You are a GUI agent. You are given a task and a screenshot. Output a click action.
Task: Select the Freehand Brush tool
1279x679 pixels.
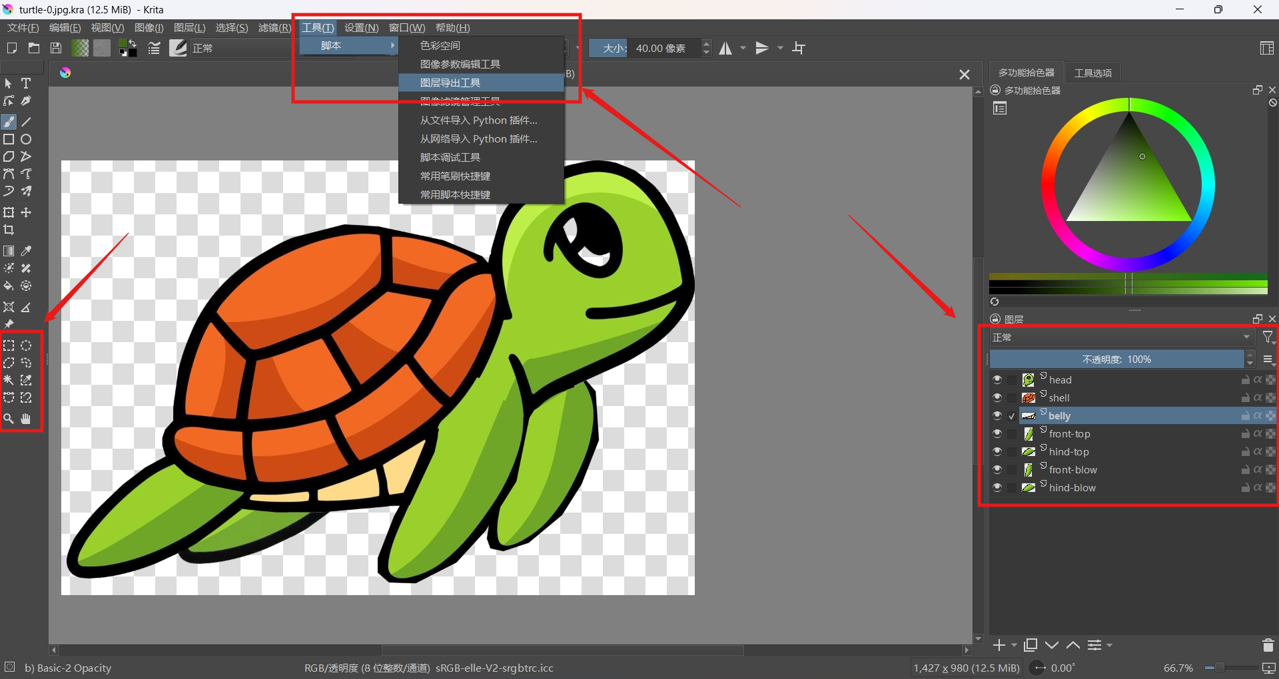click(9, 122)
